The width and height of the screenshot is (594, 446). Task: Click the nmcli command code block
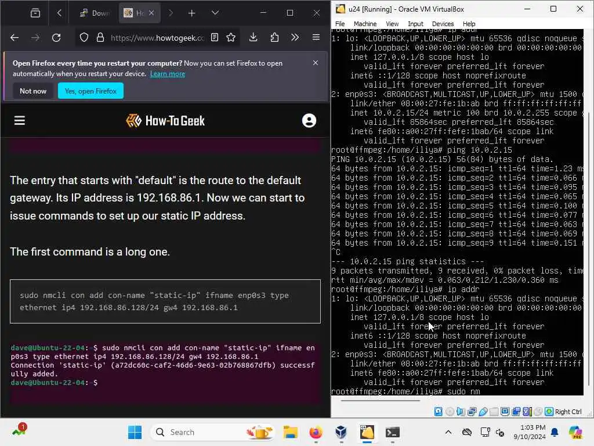[165, 301]
